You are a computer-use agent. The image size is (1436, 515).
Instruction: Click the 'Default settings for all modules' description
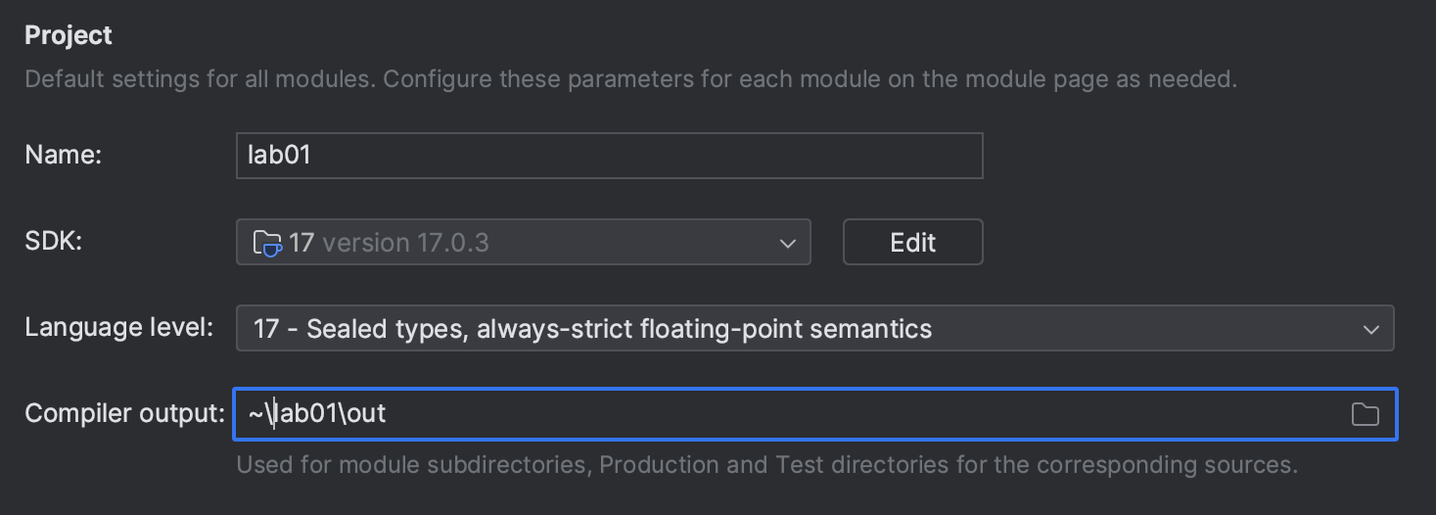tap(630, 78)
